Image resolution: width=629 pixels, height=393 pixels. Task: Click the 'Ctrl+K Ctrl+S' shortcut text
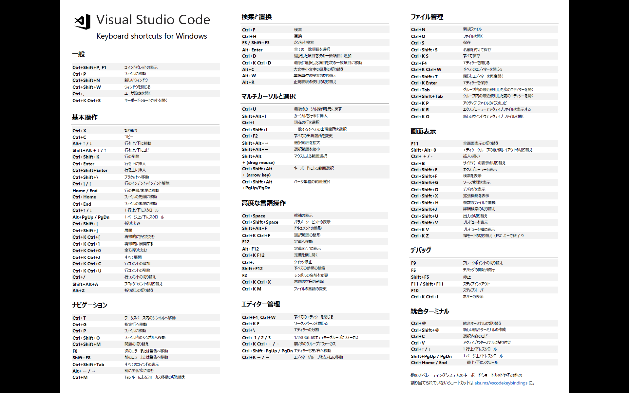[x=86, y=101]
